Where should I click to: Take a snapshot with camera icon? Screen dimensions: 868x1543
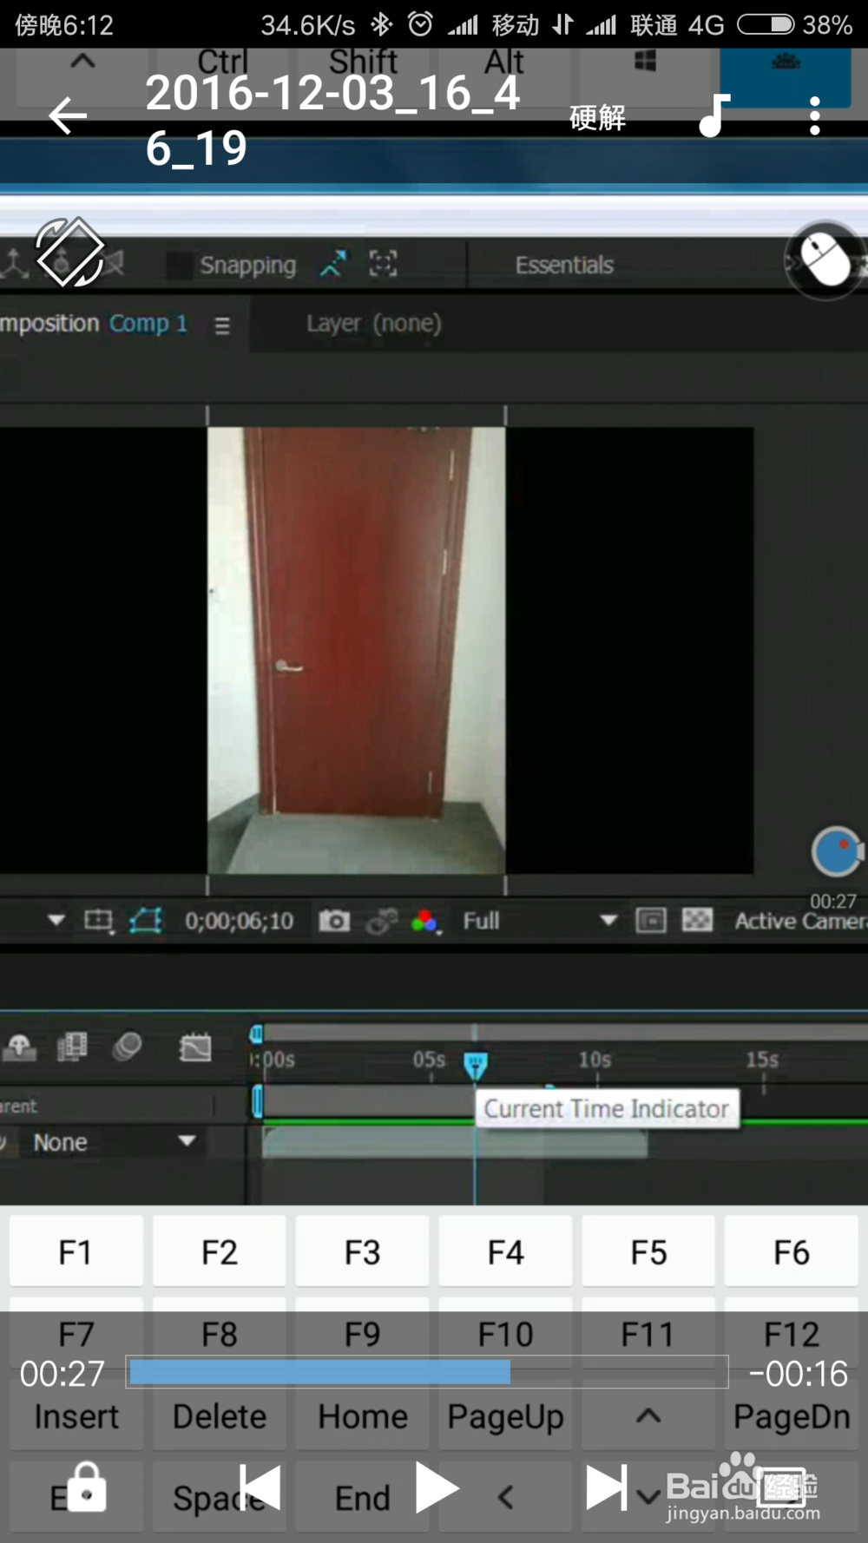(x=334, y=920)
